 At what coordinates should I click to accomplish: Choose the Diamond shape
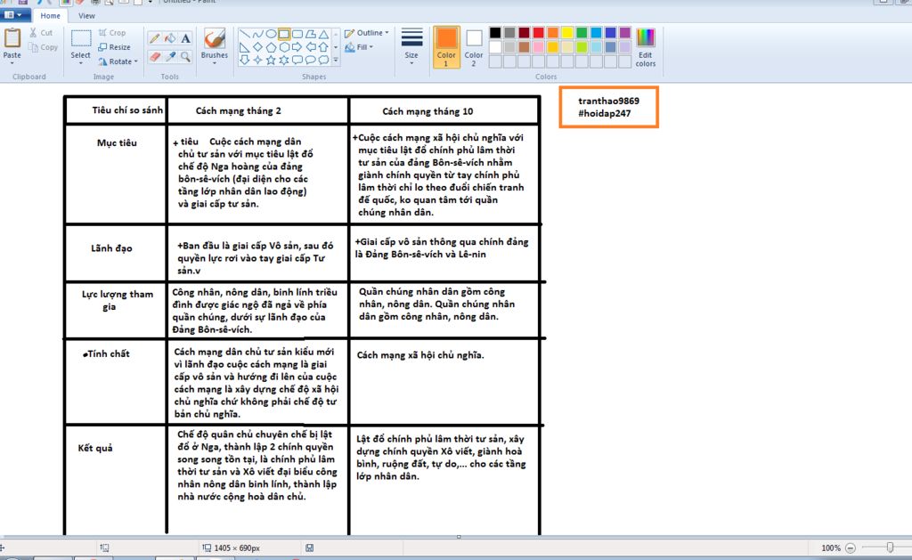coord(257,47)
